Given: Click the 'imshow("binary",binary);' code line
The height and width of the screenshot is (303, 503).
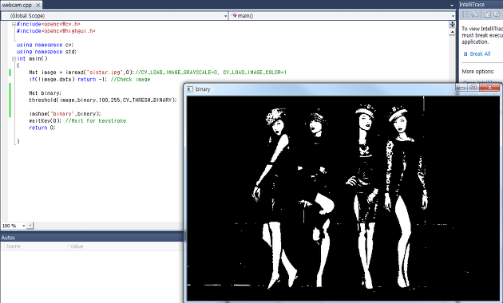Looking at the screenshot, I should pyautogui.click(x=65, y=114).
